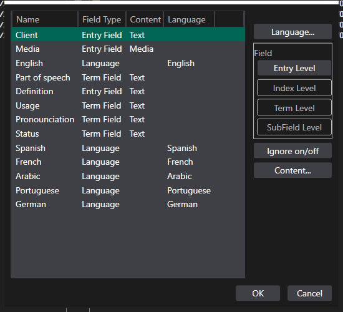
Task: Select the English language row
Action: point(128,63)
